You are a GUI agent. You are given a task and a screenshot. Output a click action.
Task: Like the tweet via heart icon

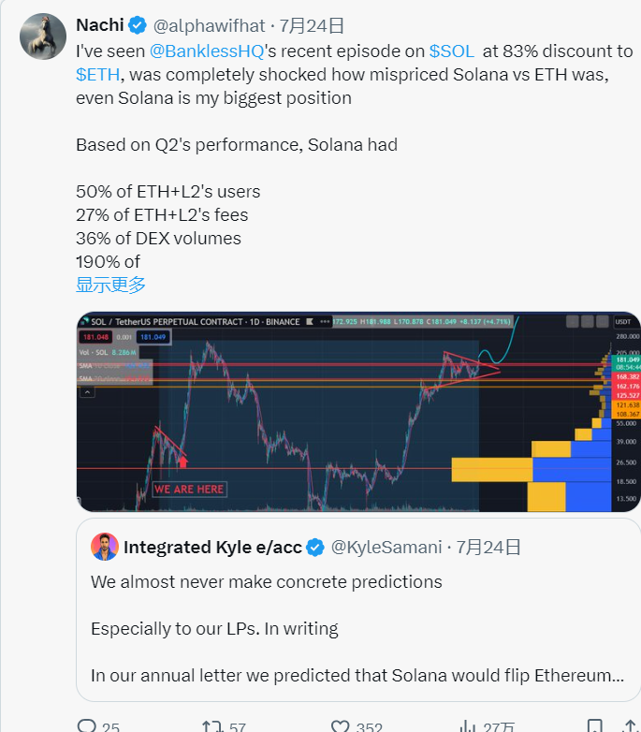click(x=340, y=726)
